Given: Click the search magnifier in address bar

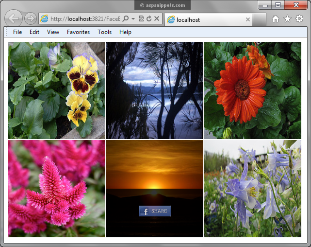Looking at the screenshot, I should [x=126, y=18].
